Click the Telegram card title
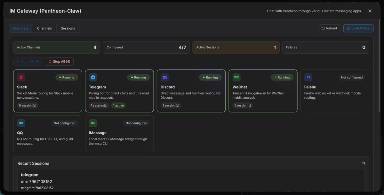 [97, 87]
